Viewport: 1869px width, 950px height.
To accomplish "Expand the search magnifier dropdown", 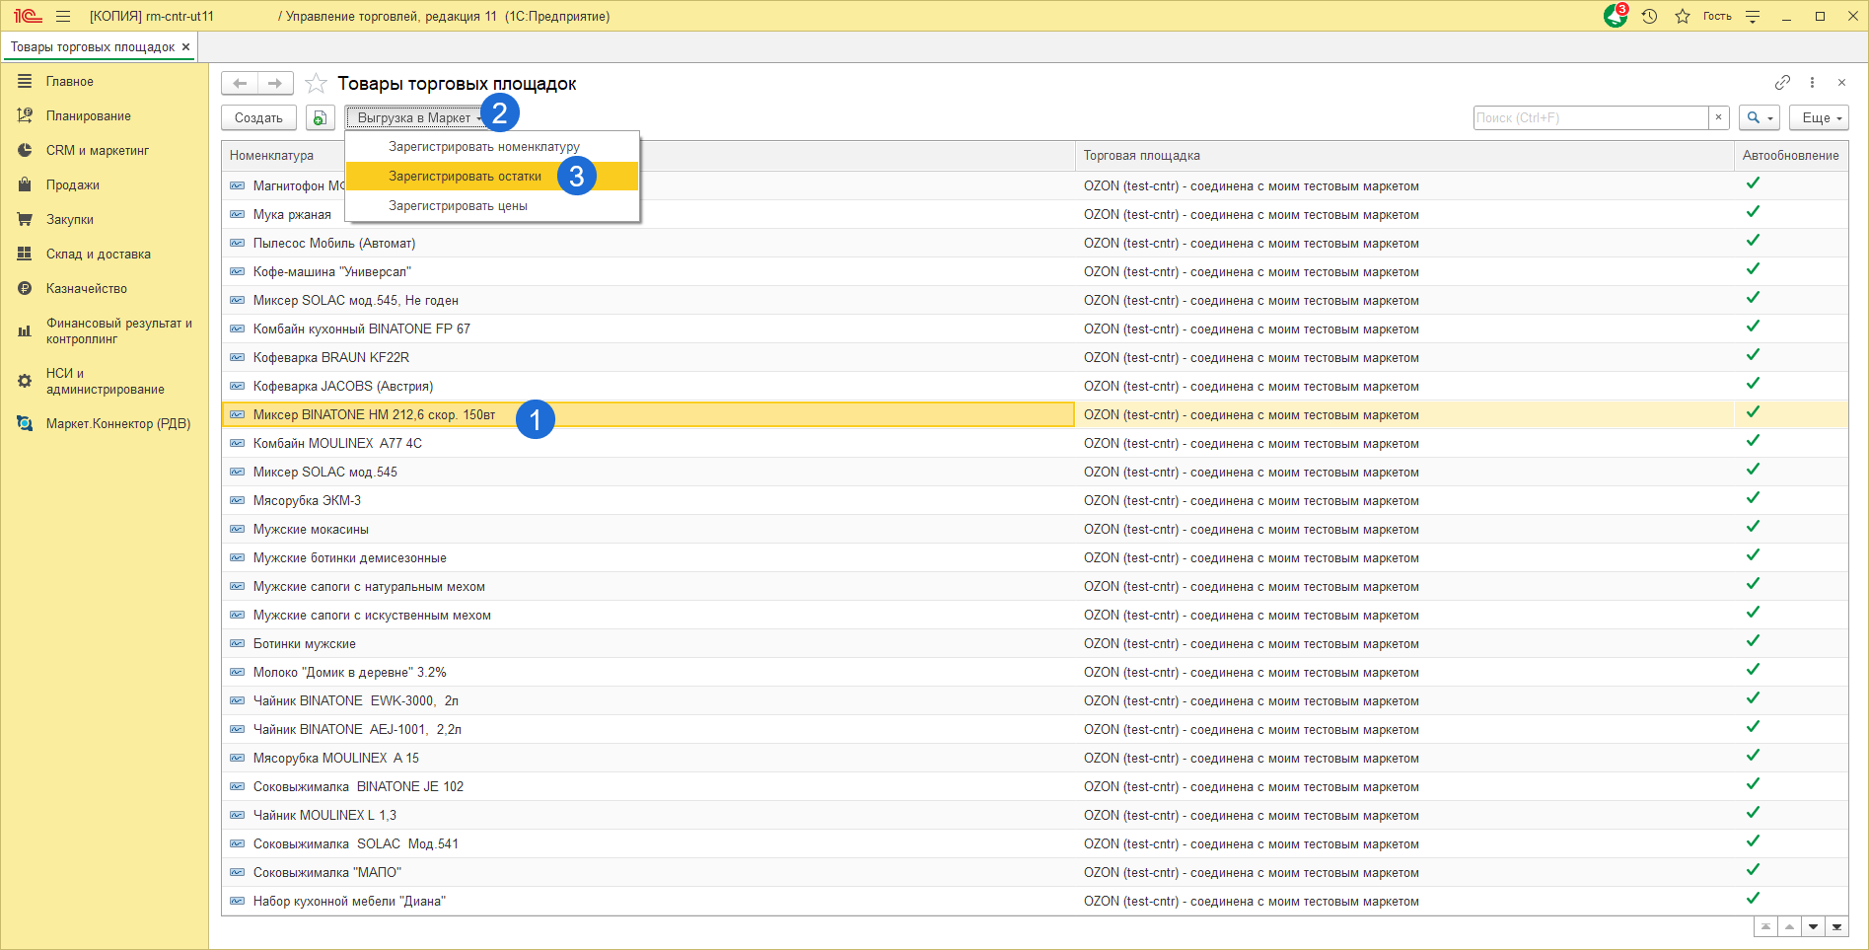I will pyautogui.click(x=1759, y=117).
